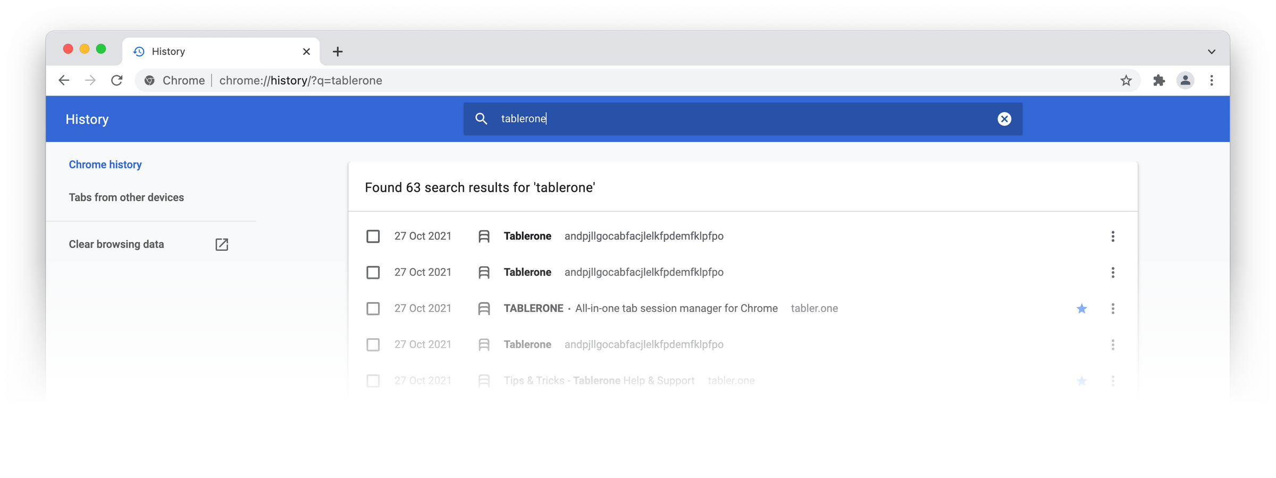The image size is (1276, 478).
Task: Click the favicon of second Tablerone entry
Action: pos(484,272)
